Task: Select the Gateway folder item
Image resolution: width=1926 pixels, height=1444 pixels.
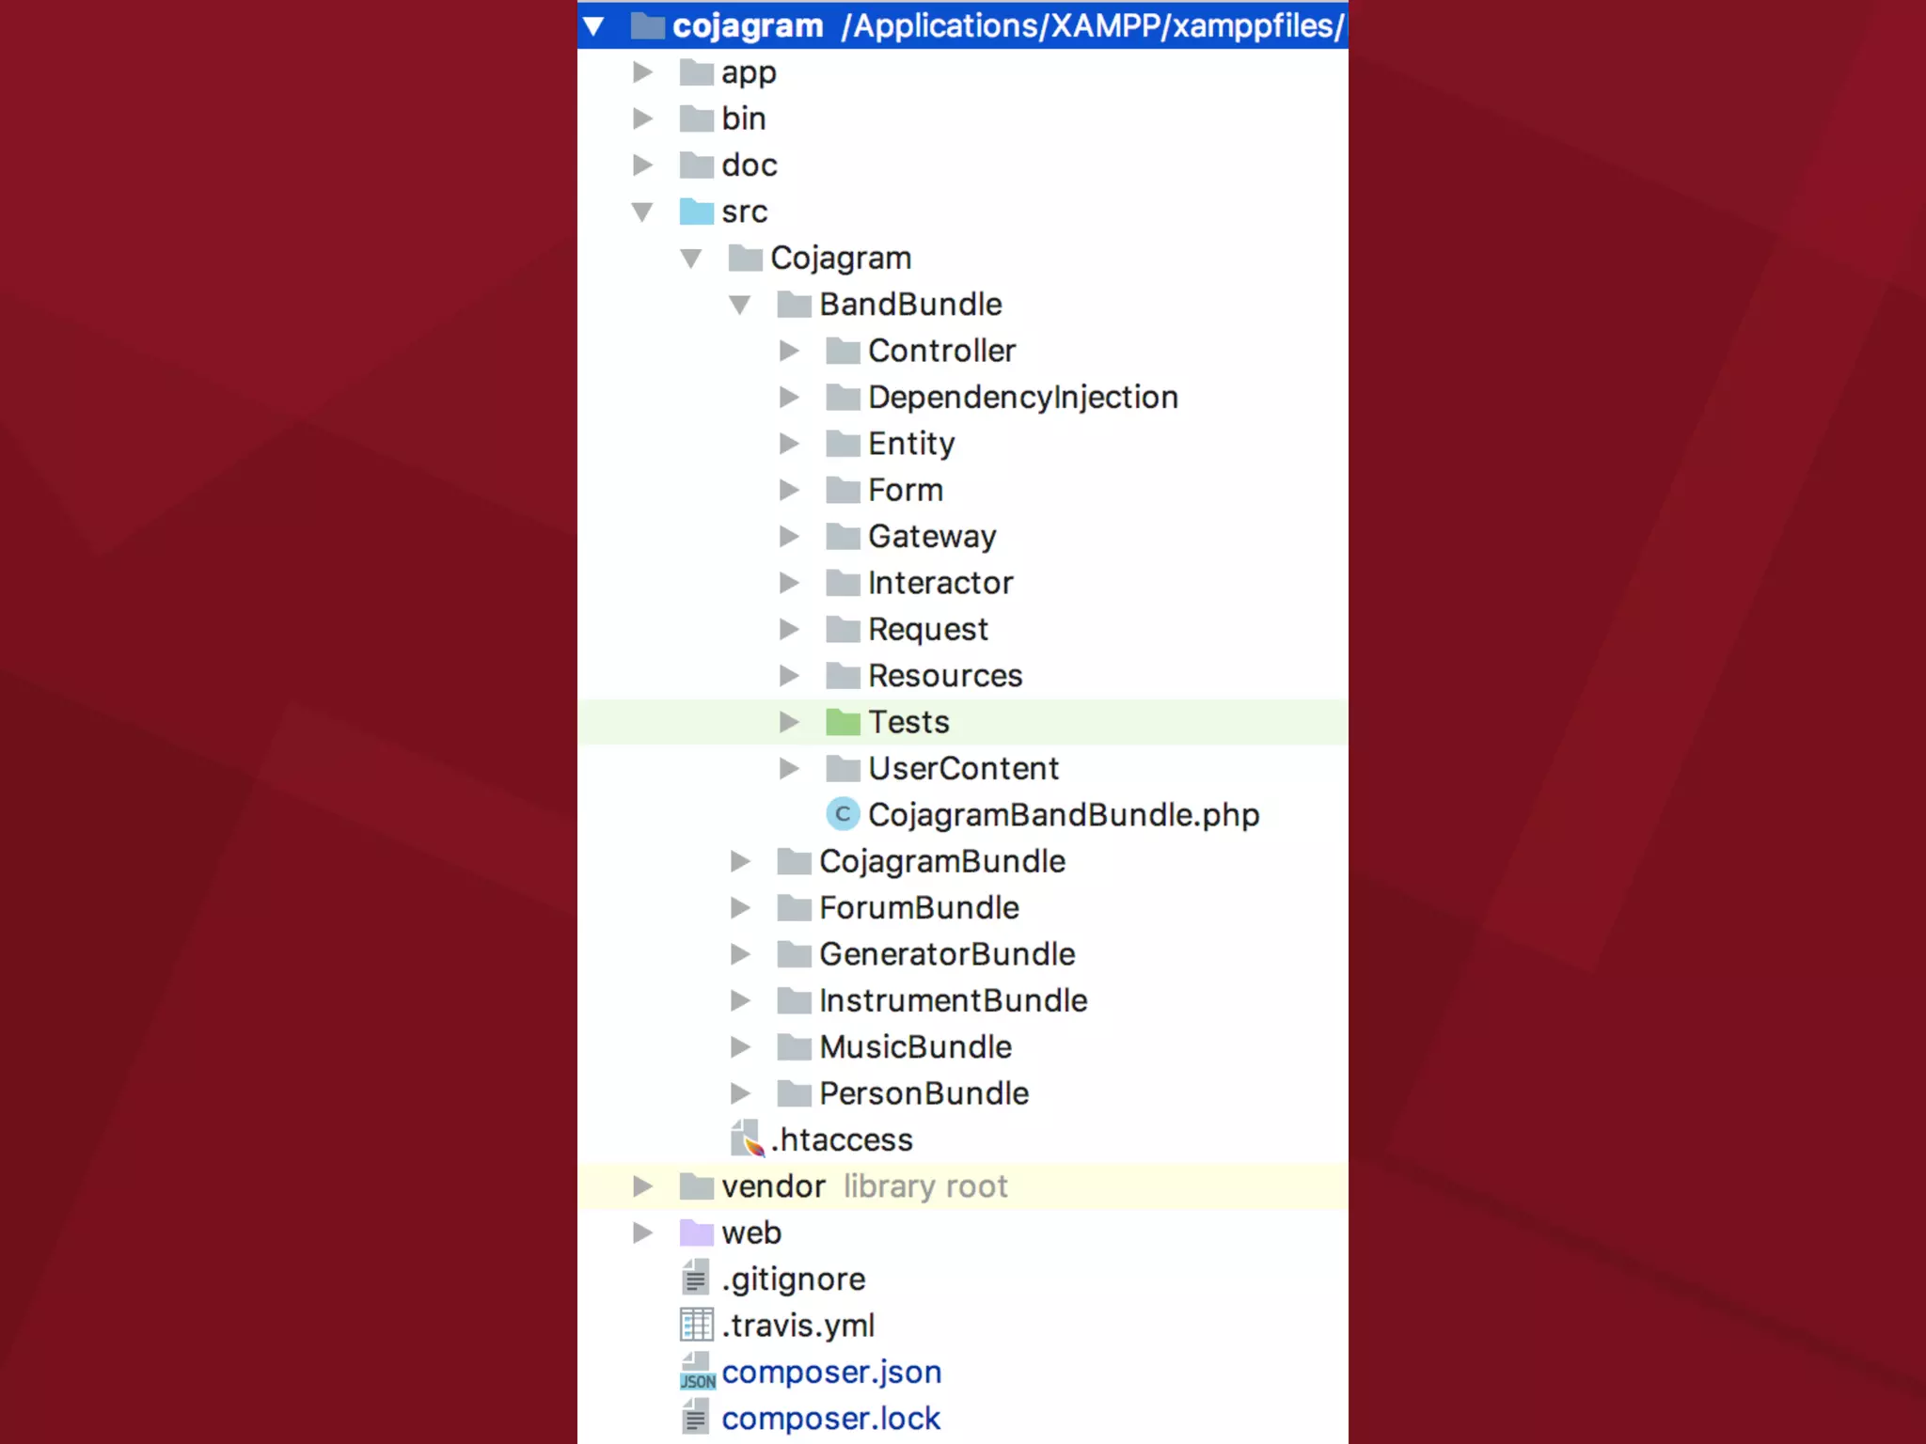Action: click(x=931, y=536)
